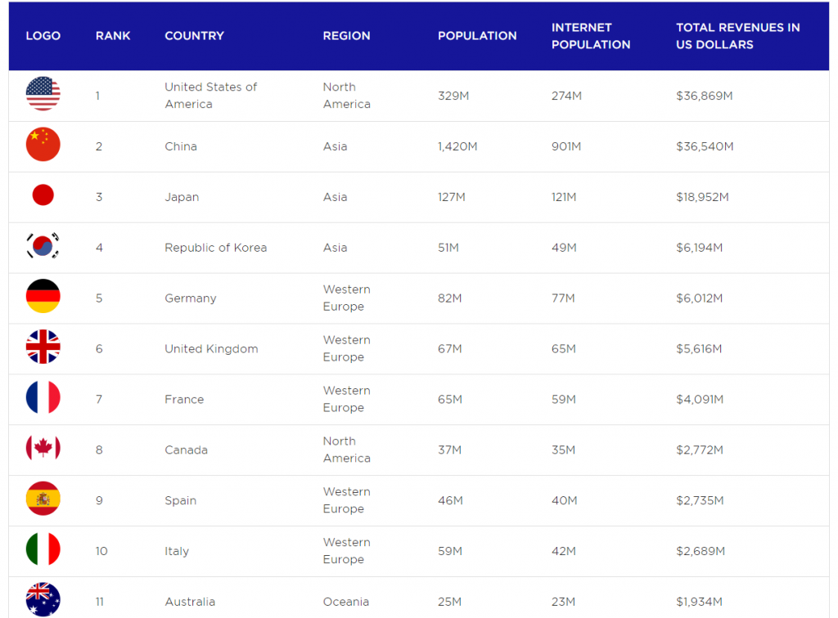
Task: Click the INTERNET POPULATION header
Action: tap(591, 36)
